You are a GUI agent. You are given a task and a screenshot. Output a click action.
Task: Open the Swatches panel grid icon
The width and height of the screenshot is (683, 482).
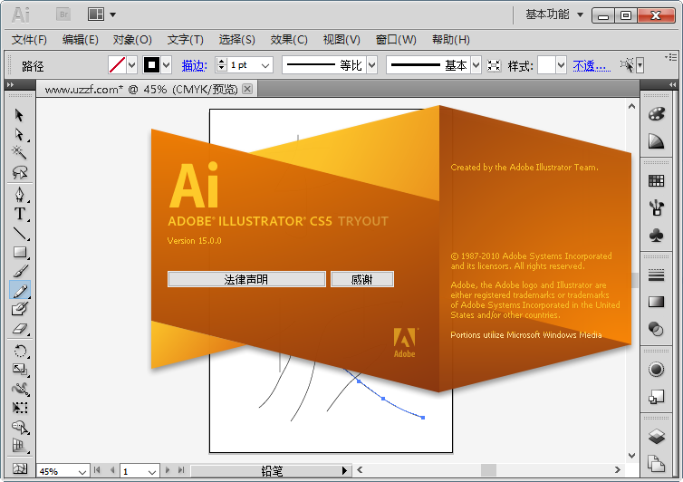pos(656,180)
